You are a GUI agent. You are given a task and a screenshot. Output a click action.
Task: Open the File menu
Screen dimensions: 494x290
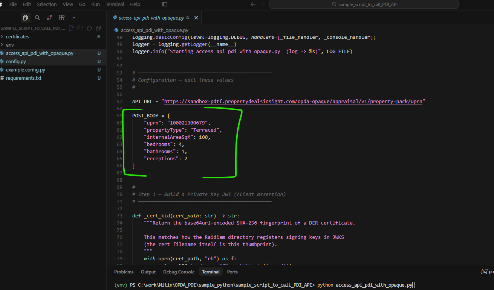pyautogui.click(x=13, y=5)
